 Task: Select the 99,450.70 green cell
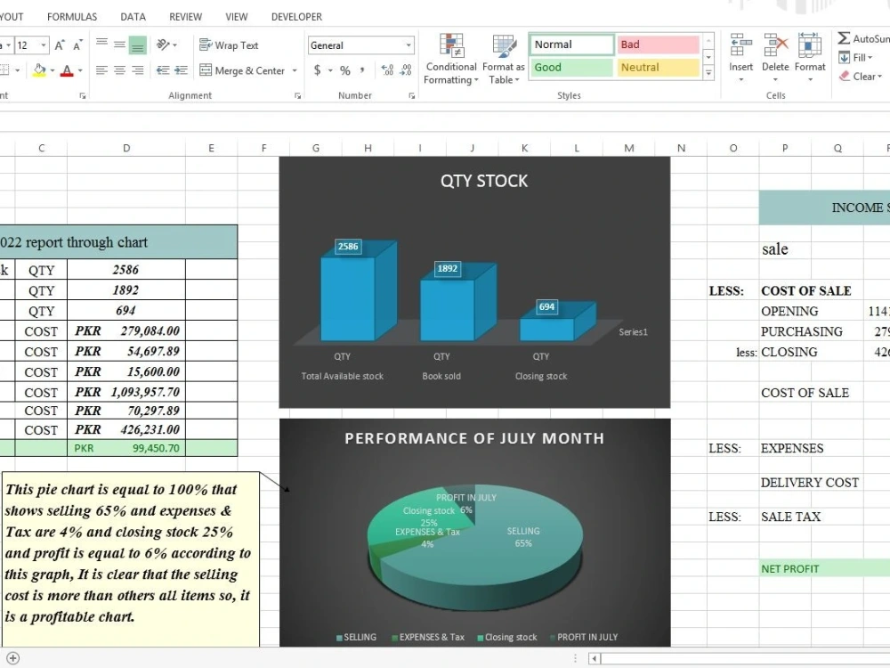click(126, 448)
